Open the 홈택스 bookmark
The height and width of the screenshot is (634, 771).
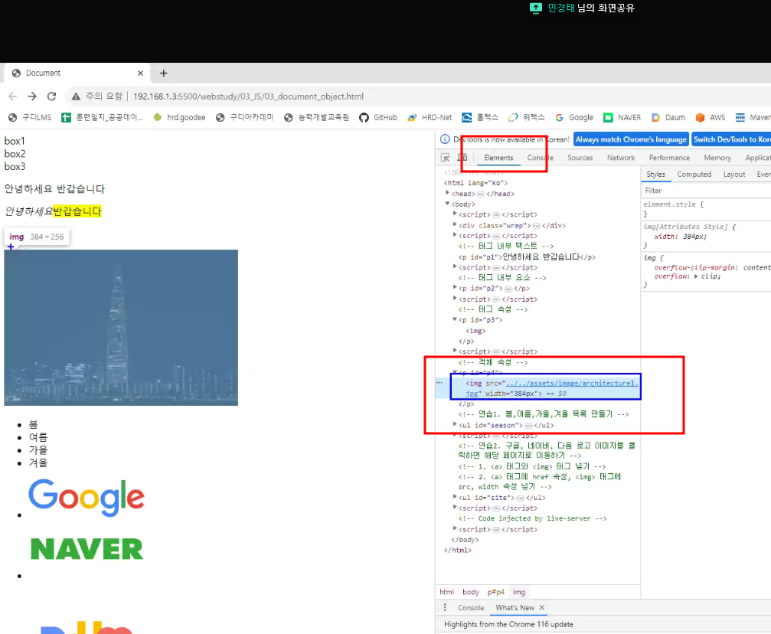[480, 118]
